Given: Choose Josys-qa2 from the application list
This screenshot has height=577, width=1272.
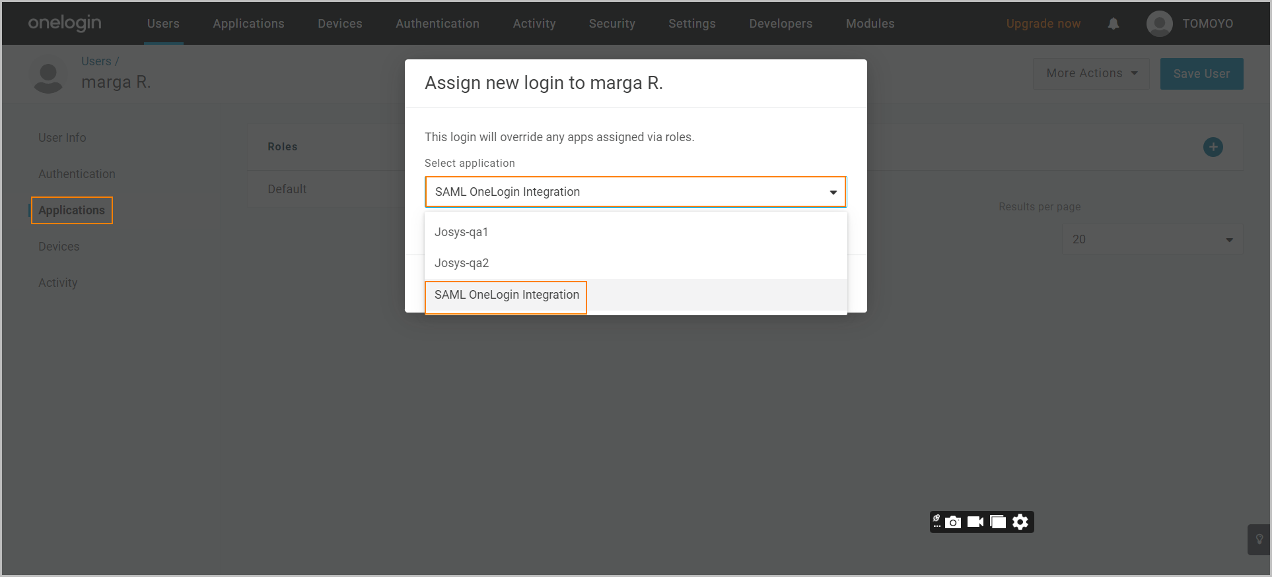Looking at the screenshot, I should coord(636,263).
